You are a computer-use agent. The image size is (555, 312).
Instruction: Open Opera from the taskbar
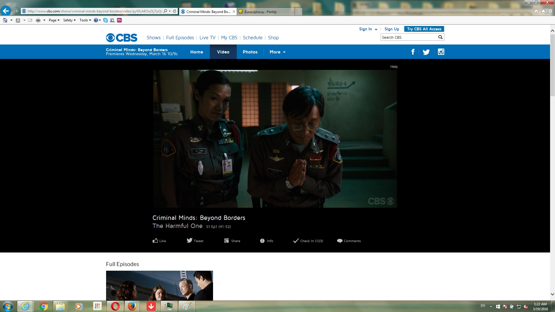tap(115, 306)
